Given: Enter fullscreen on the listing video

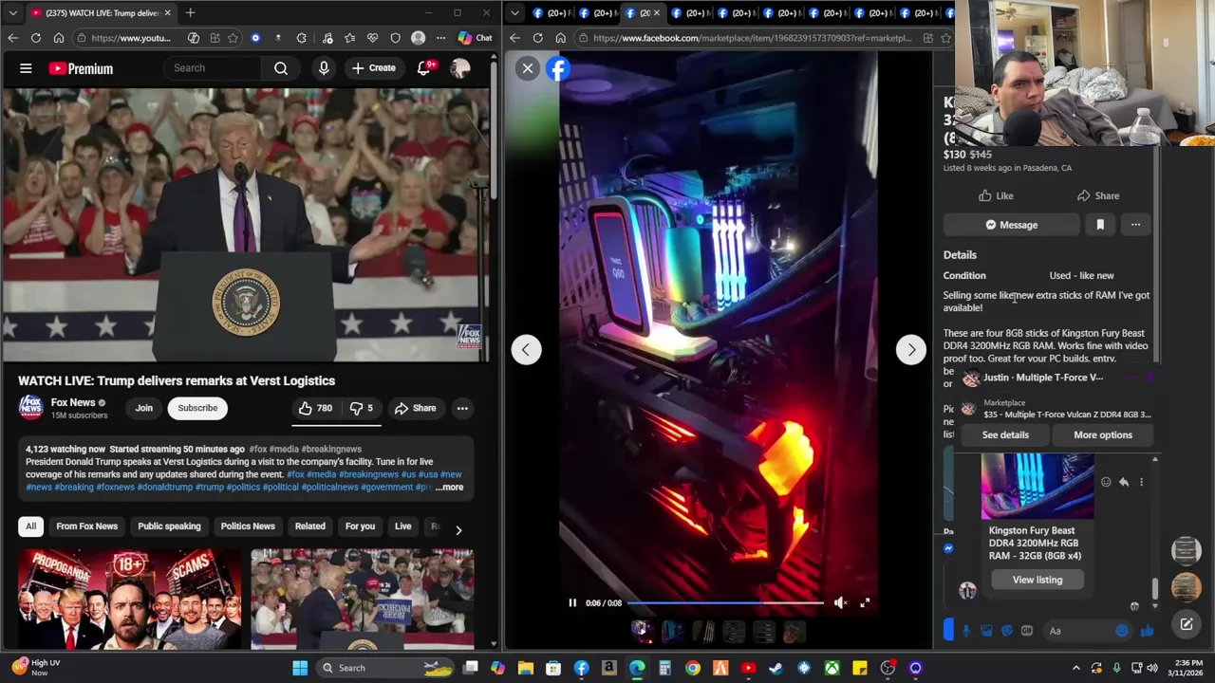Looking at the screenshot, I should [x=865, y=603].
